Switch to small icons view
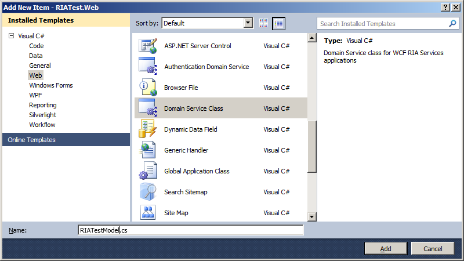Viewport: 464px width, 261px height. (264, 24)
